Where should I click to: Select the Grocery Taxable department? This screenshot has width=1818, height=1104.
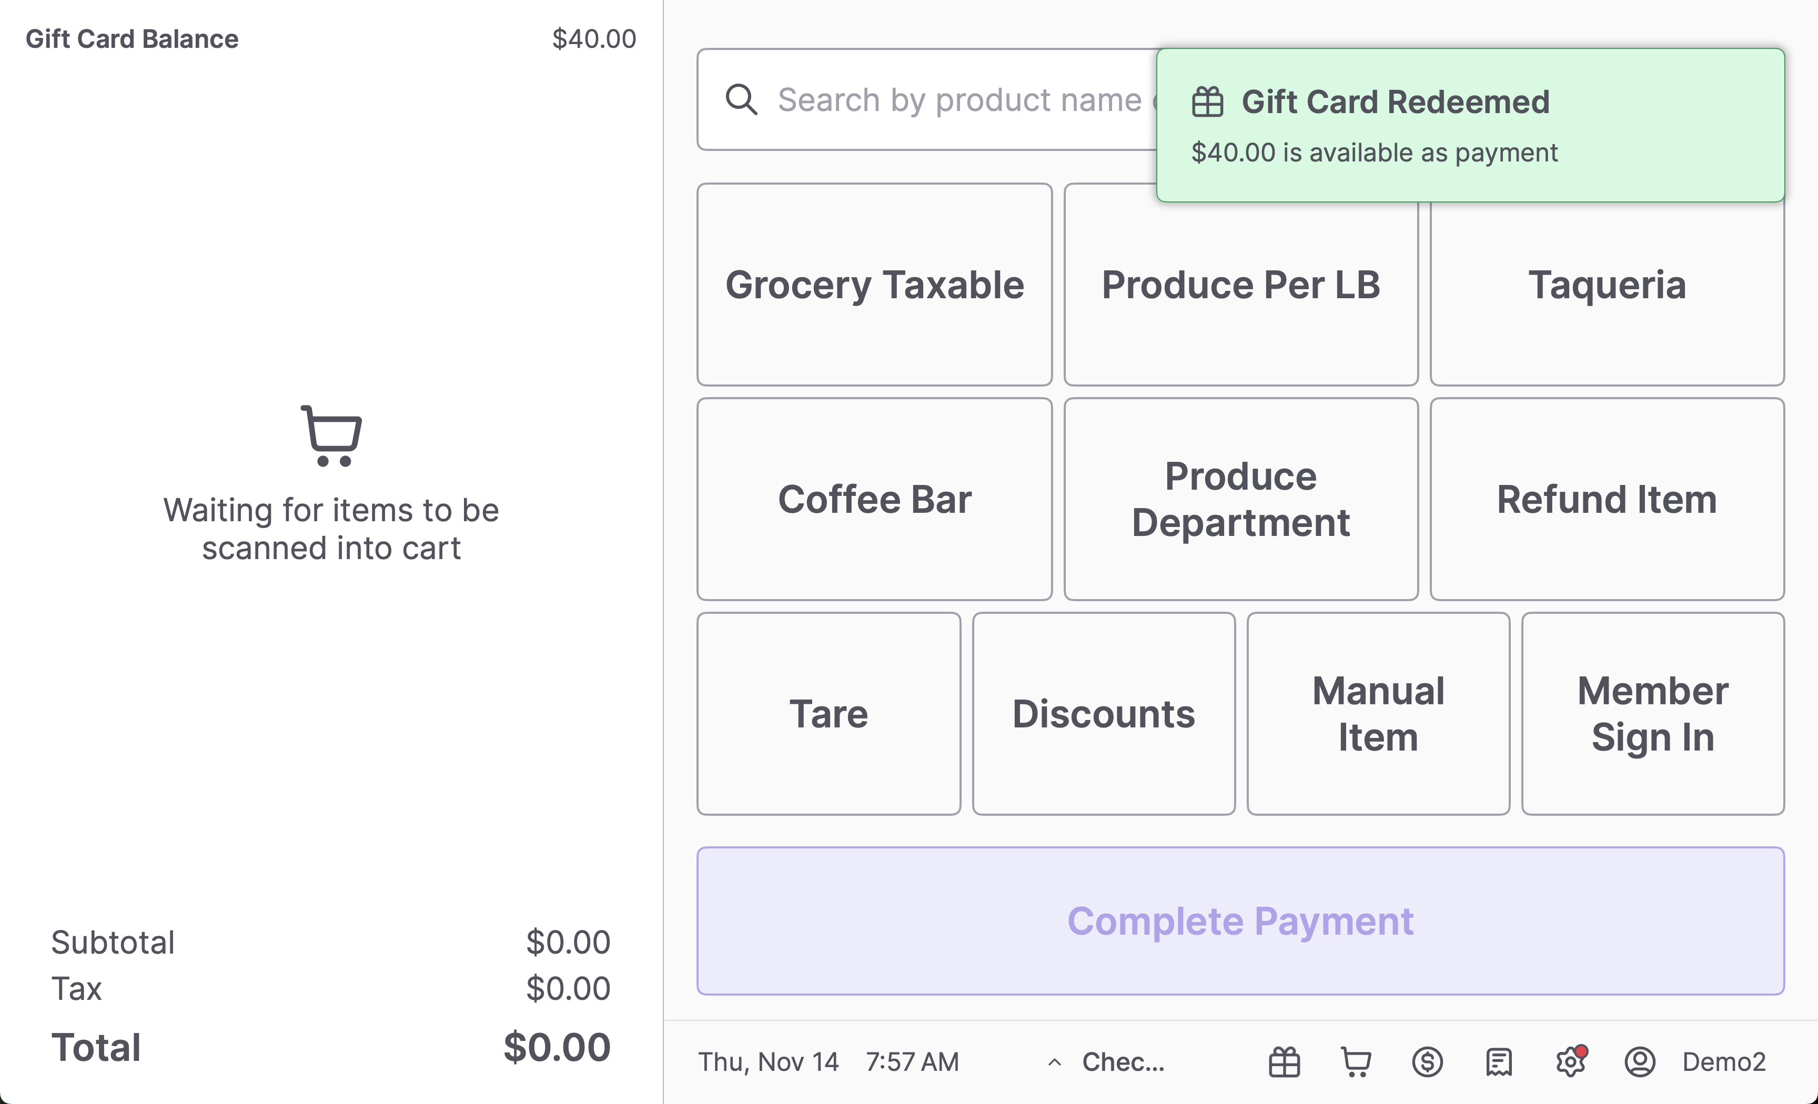point(874,285)
